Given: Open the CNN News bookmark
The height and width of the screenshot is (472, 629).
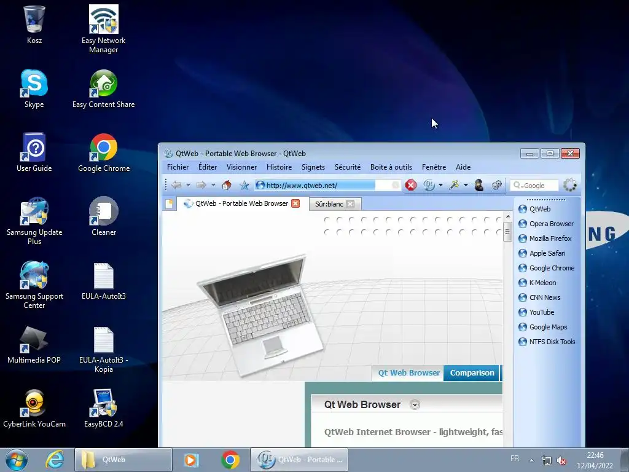Looking at the screenshot, I should (x=539, y=297).
